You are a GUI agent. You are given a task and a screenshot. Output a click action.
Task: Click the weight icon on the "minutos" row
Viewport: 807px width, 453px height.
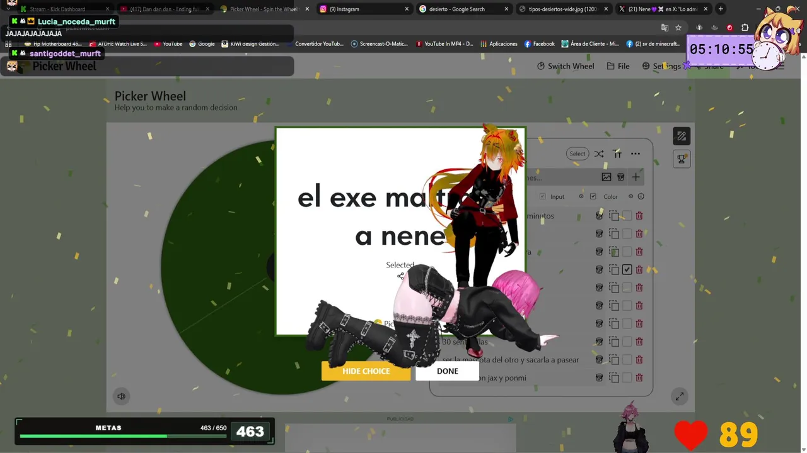click(599, 216)
